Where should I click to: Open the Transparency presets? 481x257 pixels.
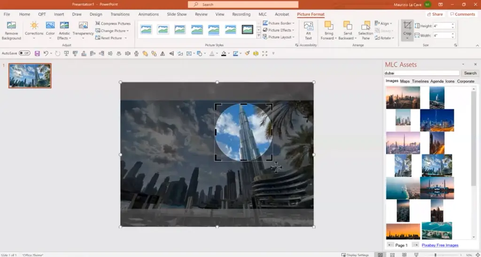pyautogui.click(x=83, y=31)
